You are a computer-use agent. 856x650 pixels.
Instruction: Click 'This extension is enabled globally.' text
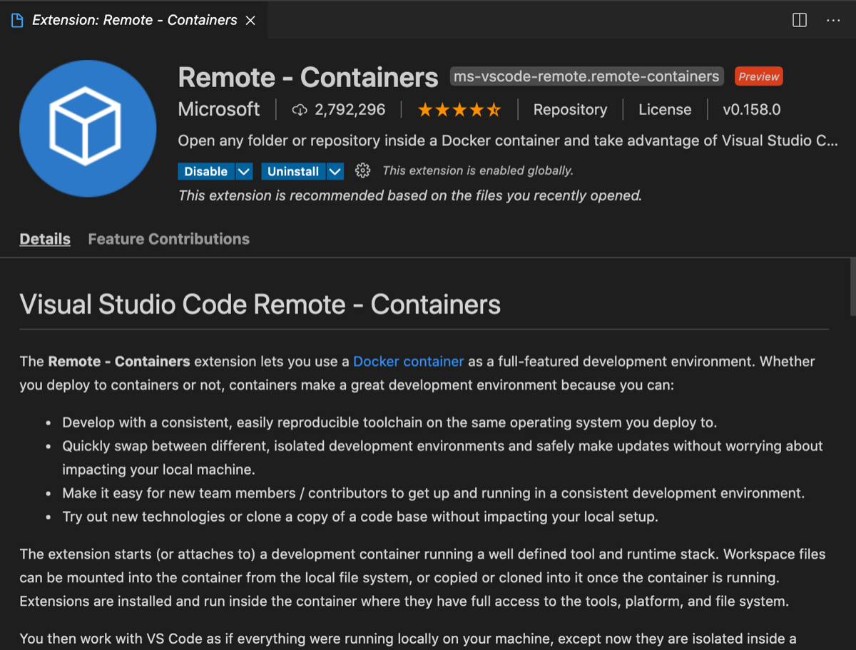point(478,171)
